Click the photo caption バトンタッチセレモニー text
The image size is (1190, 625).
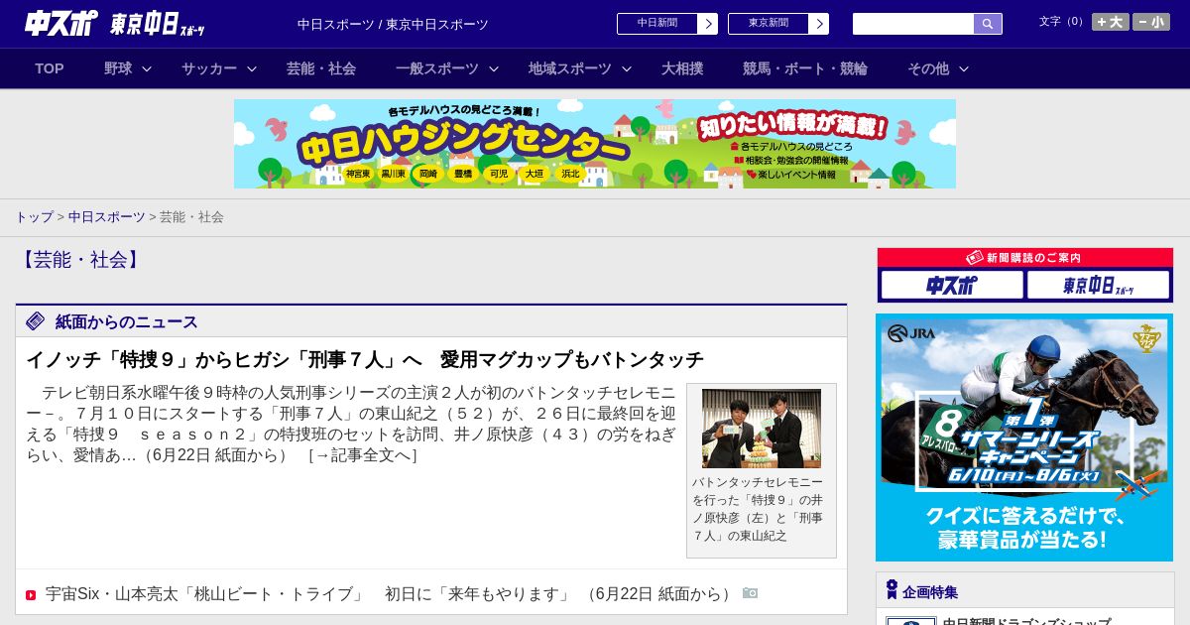coord(758,509)
